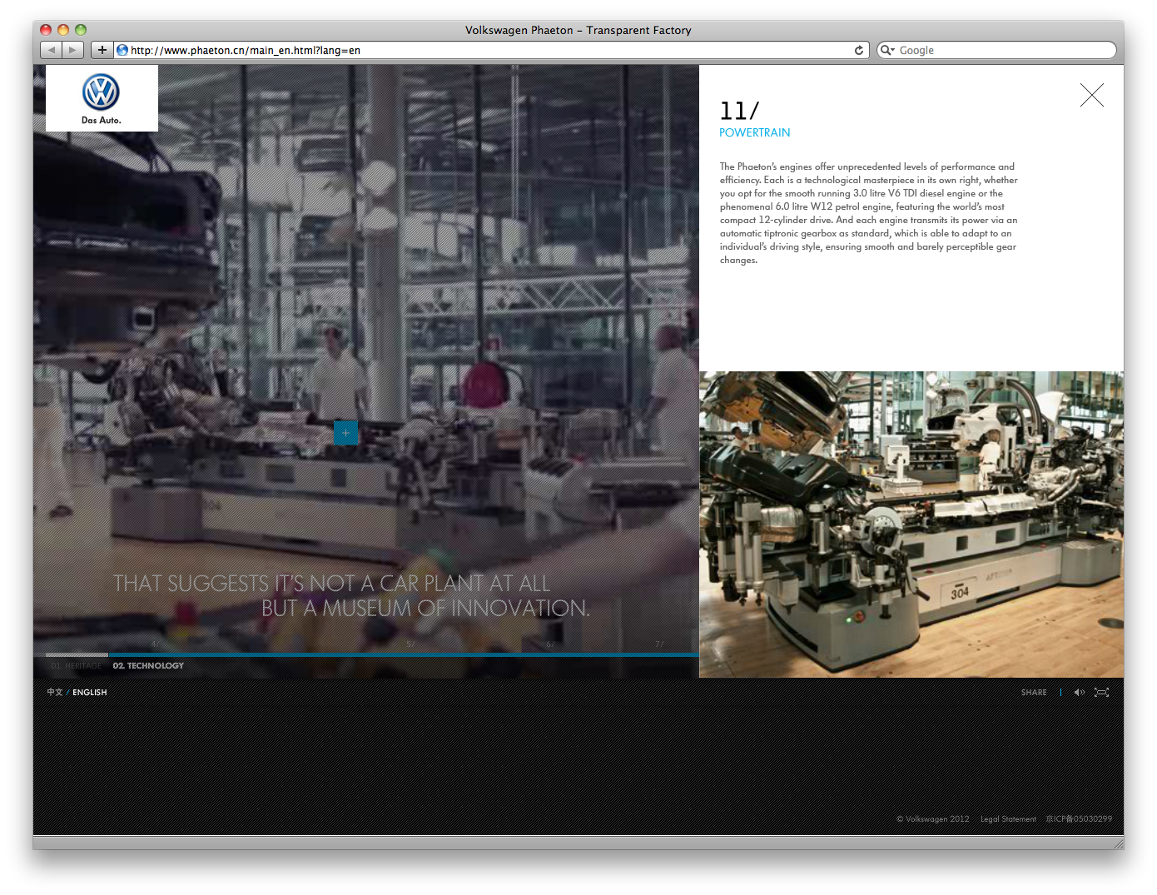Select the 02. Technology chapter
The width and height of the screenshot is (1157, 895).
pos(148,666)
